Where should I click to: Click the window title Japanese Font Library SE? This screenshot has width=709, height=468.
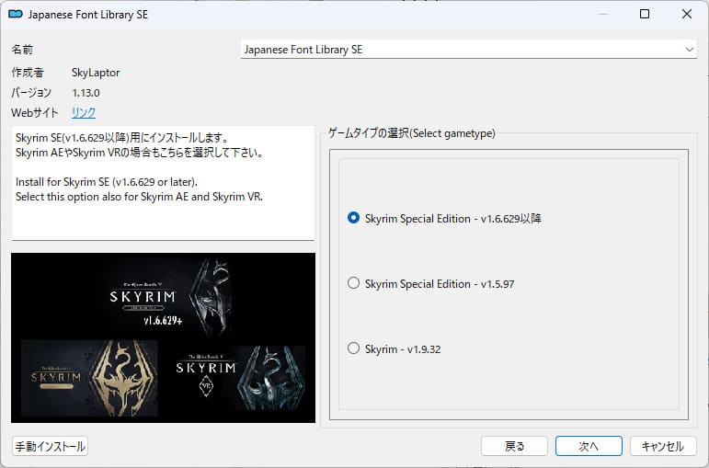pyautogui.click(x=88, y=15)
